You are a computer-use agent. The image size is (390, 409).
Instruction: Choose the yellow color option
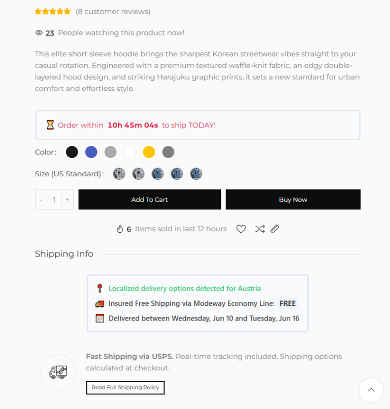pyautogui.click(x=149, y=152)
